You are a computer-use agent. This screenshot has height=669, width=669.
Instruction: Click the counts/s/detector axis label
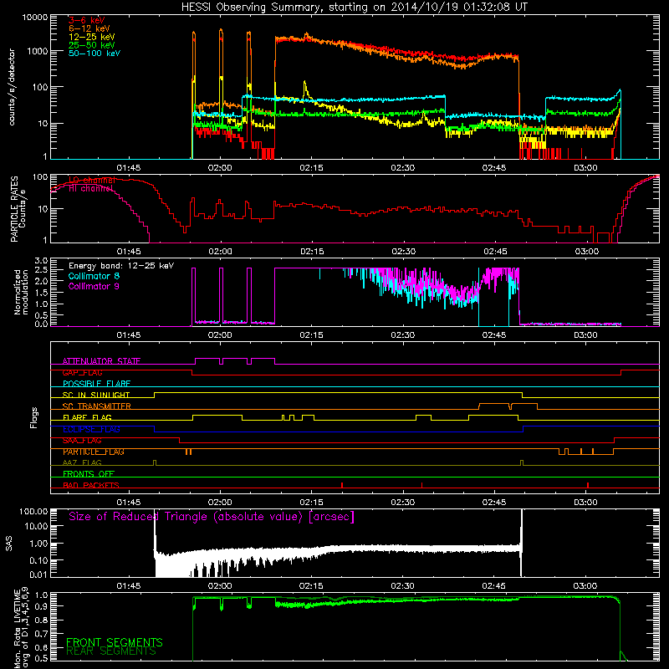coord(12,87)
